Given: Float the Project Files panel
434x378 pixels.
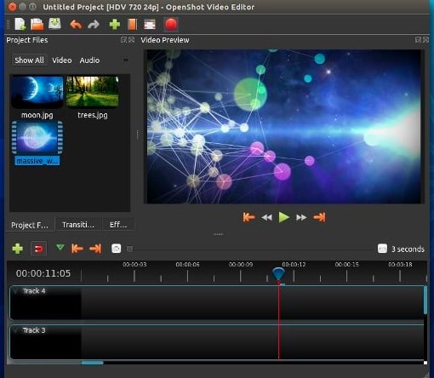Looking at the screenshot, I should tap(123, 40).
